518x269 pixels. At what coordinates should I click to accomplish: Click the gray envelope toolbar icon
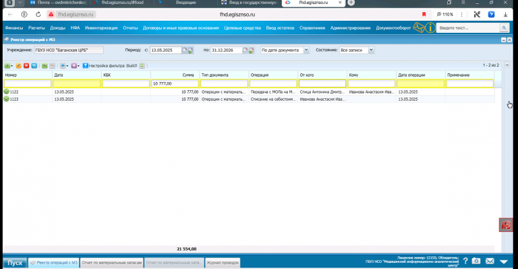52,66
